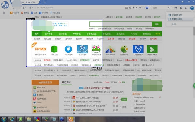Click the WPS Office icon
The width and height of the screenshot is (195, 122).
(x=110, y=49)
